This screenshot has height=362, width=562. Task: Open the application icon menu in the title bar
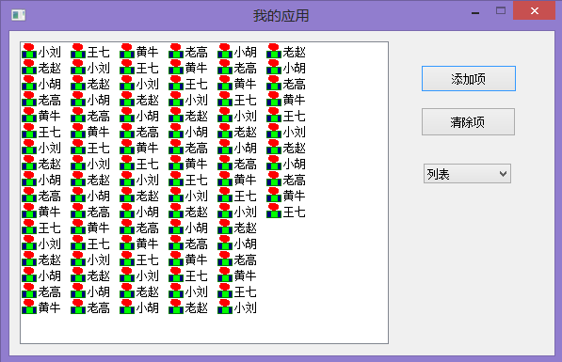[18, 15]
